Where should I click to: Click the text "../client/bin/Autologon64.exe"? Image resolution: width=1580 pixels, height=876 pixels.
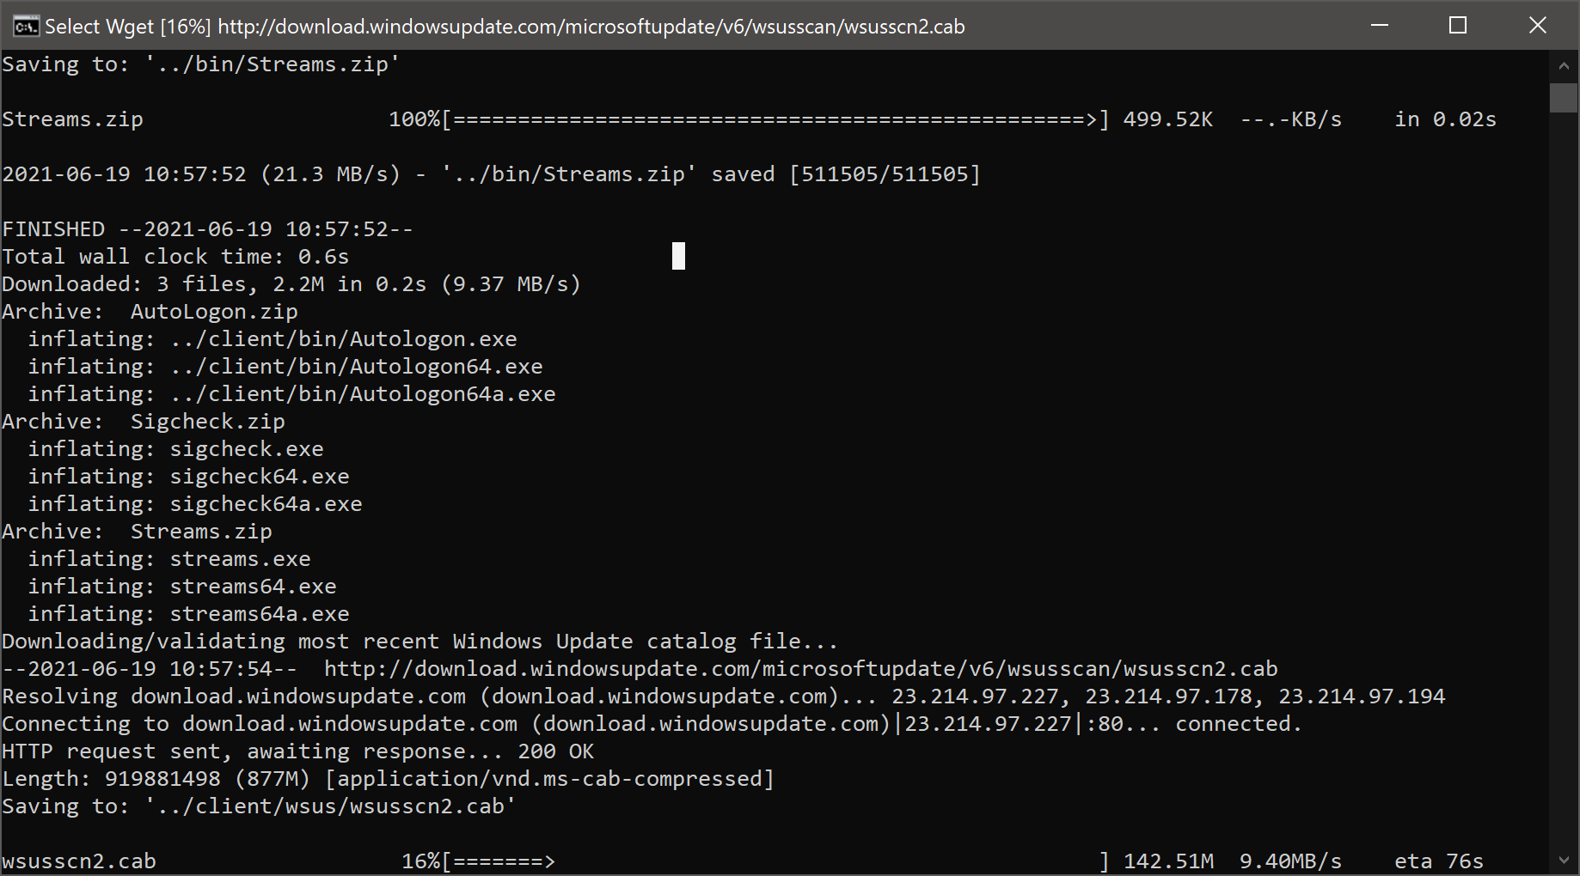[356, 367]
